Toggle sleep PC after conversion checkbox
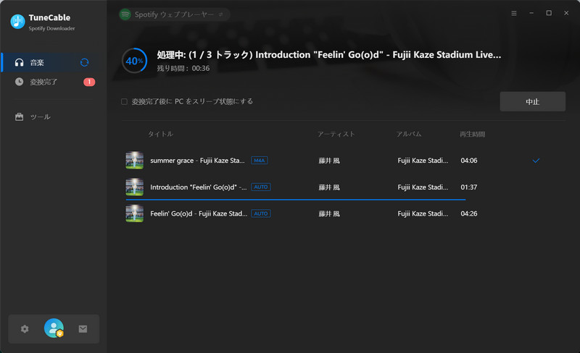580x353 pixels. coord(124,101)
